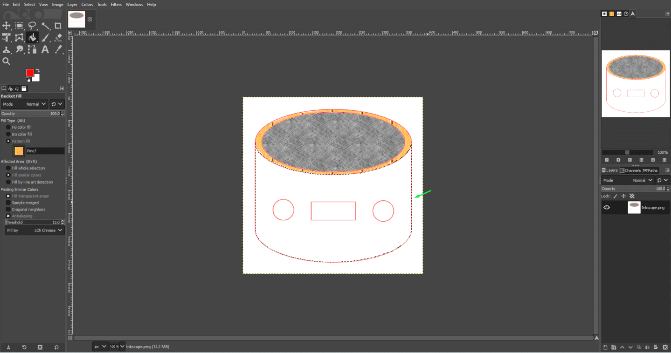Adjust the layer Opacity slider
Image resolution: width=671 pixels, height=353 pixels.
pos(636,189)
